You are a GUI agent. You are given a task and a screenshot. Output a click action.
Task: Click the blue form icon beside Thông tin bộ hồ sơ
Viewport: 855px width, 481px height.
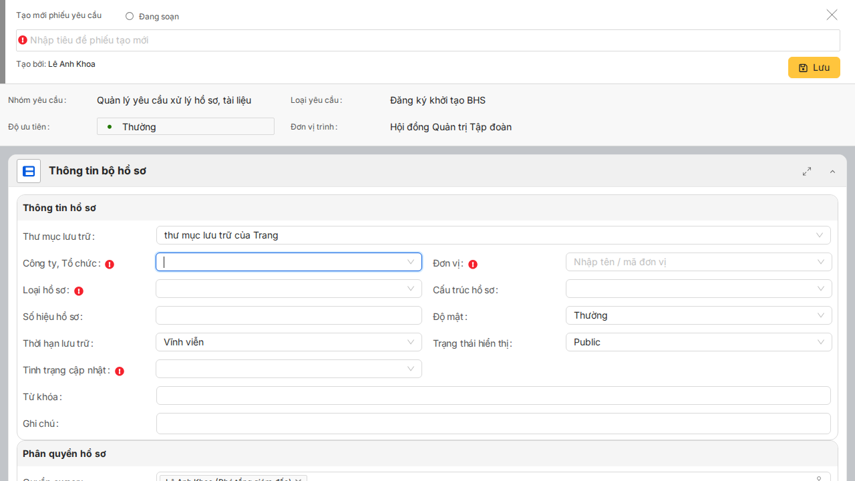point(29,171)
